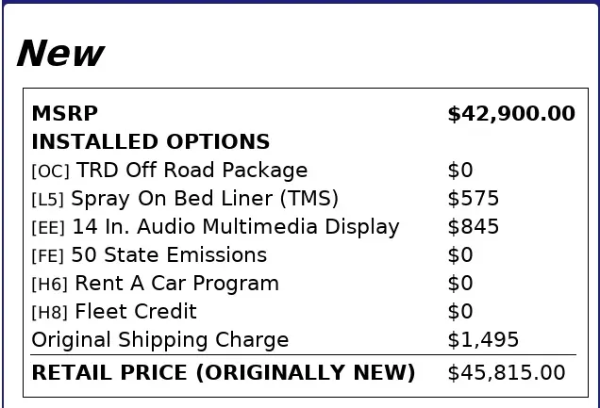Select the [OC] option code
Screen dimensions: 600x408
point(51,171)
